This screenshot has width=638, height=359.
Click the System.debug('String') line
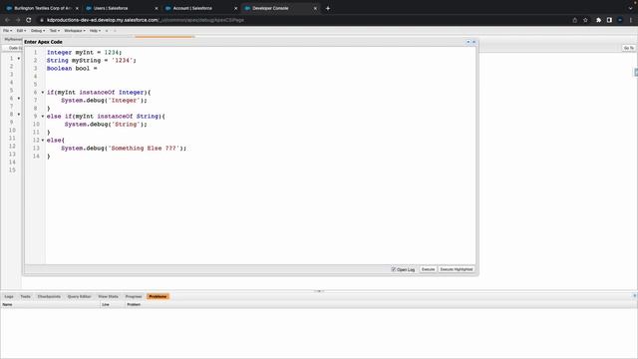[x=106, y=124]
